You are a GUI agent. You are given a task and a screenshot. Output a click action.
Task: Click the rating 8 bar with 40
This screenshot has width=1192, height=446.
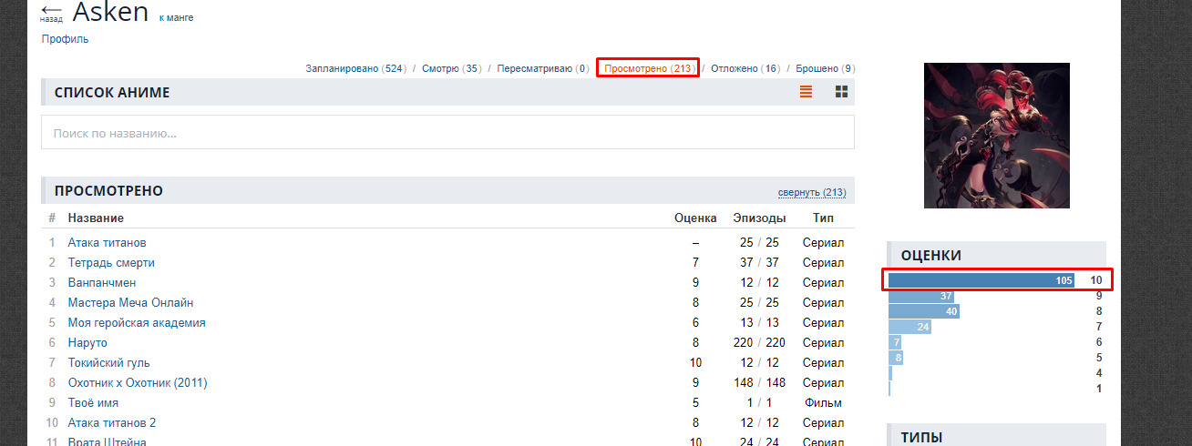point(923,311)
